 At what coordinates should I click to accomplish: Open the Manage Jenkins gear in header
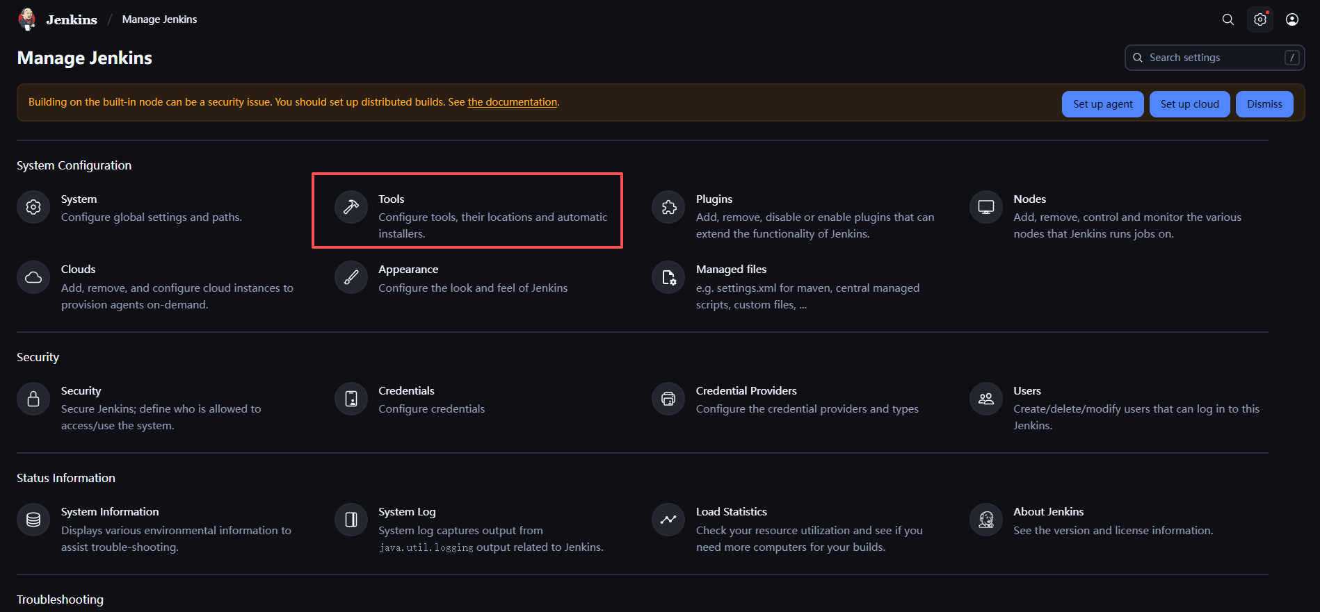pyautogui.click(x=1260, y=19)
